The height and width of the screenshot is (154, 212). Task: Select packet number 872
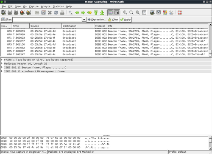pos(104,41)
